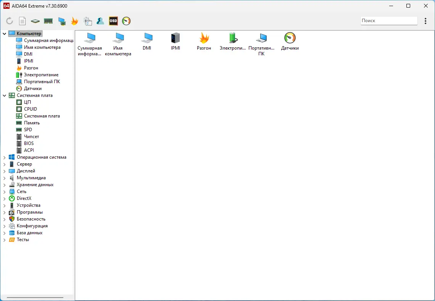Select the DirectX label in tree
The width and height of the screenshot is (435, 301).
(x=24, y=199)
